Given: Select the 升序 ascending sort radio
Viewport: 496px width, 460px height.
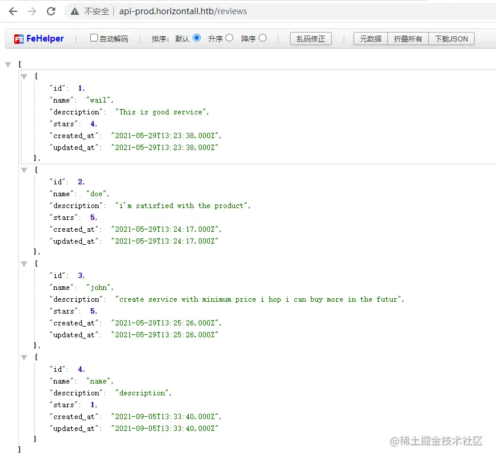Looking at the screenshot, I should pos(230,38).
